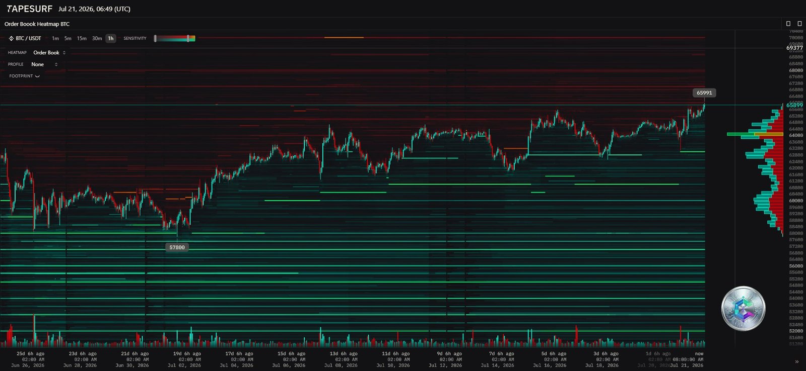The height and width of the screenshot is (371, 806).
Task: Click the 57800 low price label
Action: click(x=177, y=247)
